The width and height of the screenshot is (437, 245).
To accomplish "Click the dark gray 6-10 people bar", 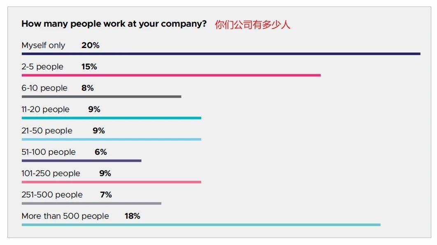I will (x=101, y=97).
